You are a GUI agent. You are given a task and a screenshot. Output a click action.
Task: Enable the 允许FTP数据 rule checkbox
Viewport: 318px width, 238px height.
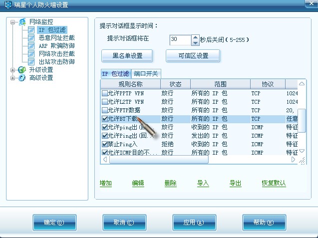(x=105, y=110)
